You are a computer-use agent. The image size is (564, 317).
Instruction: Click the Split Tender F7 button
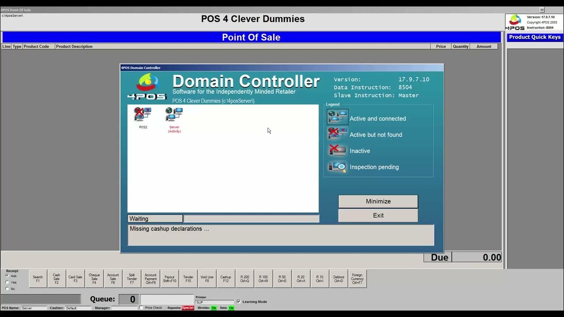(132, 279)
